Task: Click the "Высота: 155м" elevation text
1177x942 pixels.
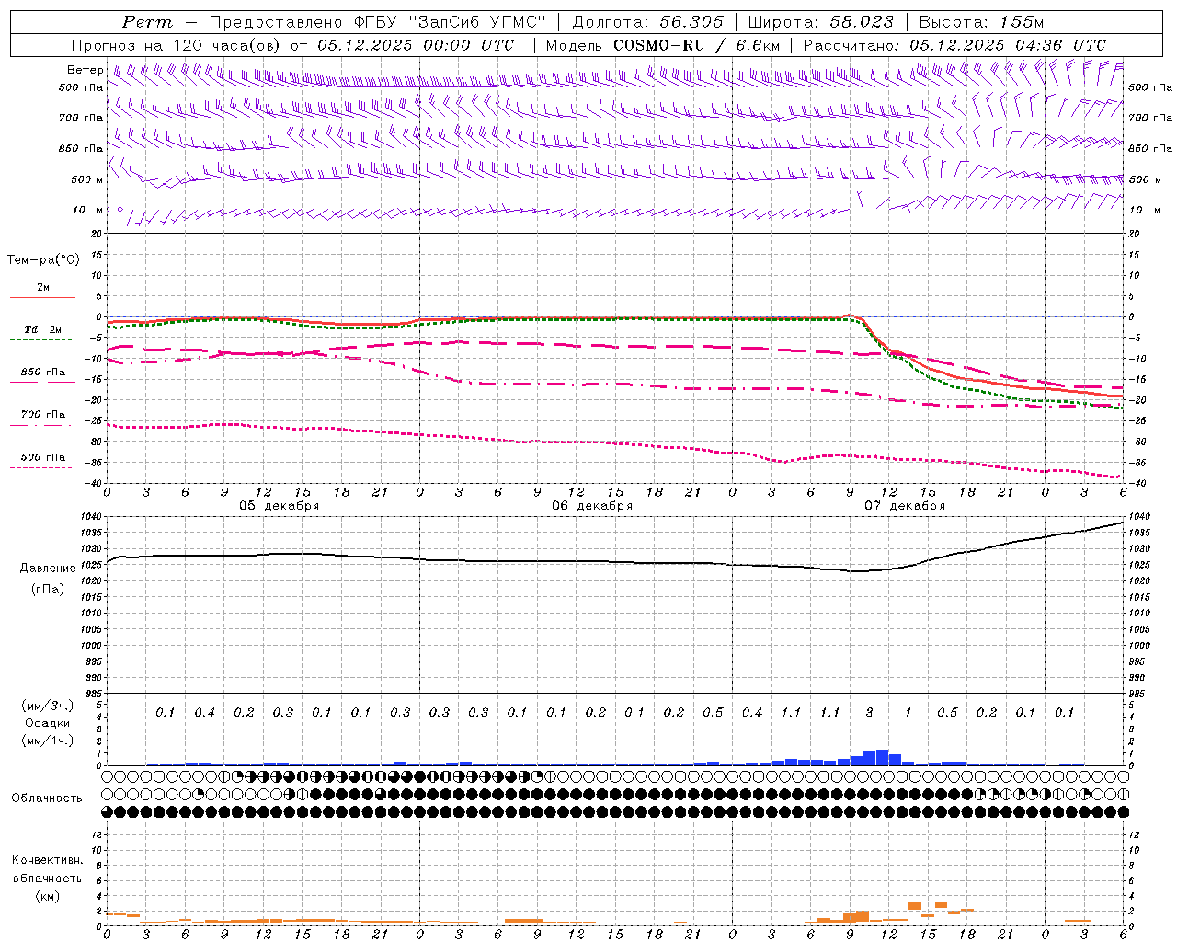Action: [981, 22]
